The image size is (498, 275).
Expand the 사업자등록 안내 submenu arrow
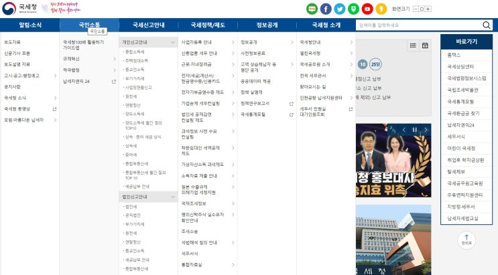tap(233, 42)
